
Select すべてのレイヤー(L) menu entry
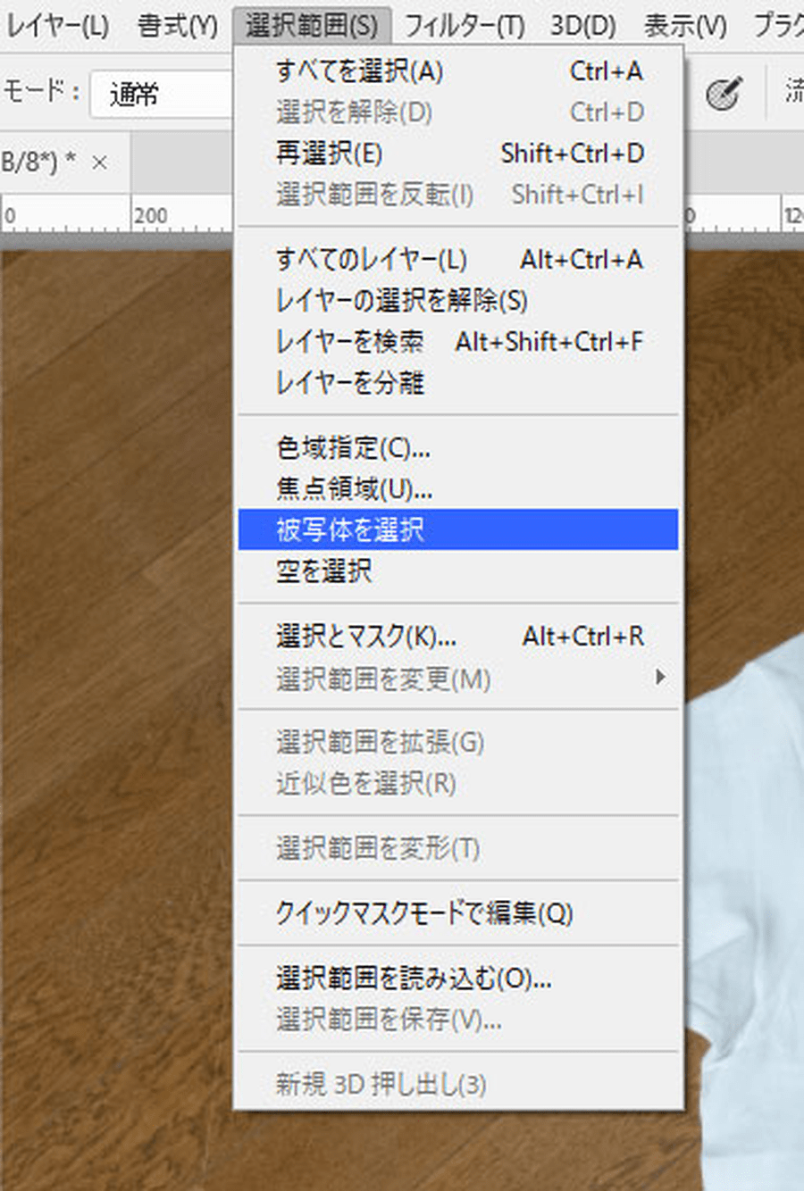(x=458, y=260)
